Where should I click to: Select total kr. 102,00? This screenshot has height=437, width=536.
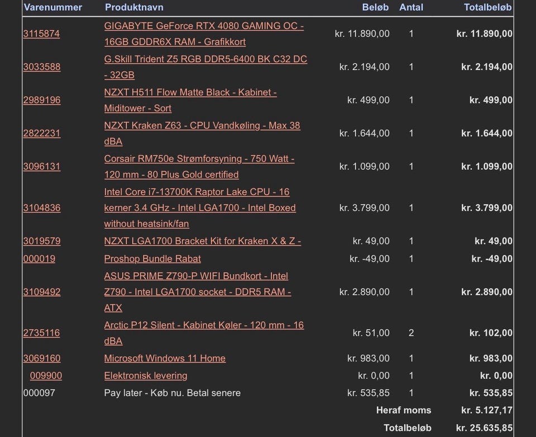point(491,333)
